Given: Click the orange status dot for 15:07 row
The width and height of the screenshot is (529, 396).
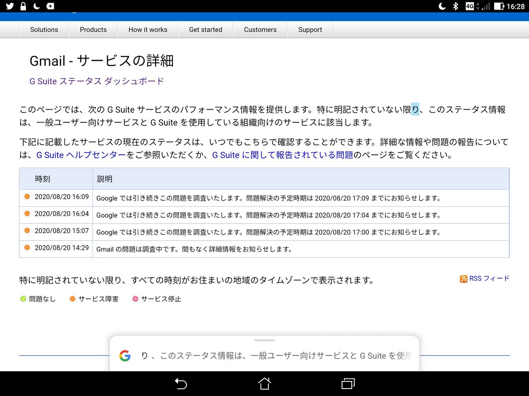Looking at the screenshot, I should tap(27, 230).
